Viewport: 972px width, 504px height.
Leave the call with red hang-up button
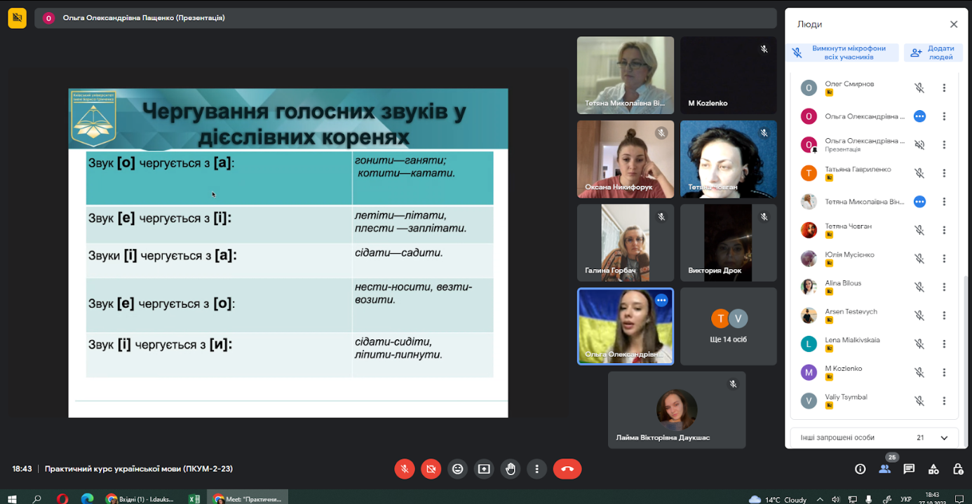coord(567,469)
